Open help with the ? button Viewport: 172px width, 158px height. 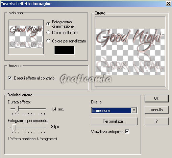tap(156, 121)
